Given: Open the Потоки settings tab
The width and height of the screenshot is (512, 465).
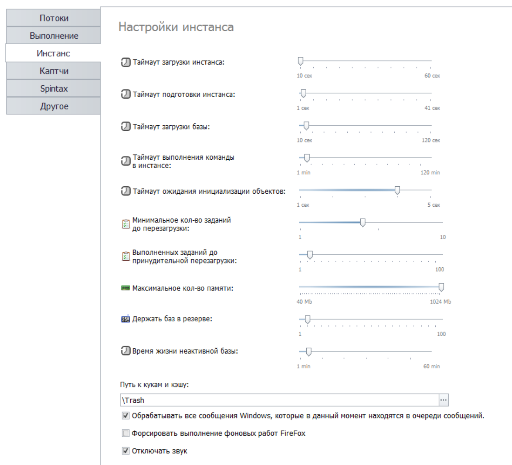Looking at the screenshot, I should point(54,18).
